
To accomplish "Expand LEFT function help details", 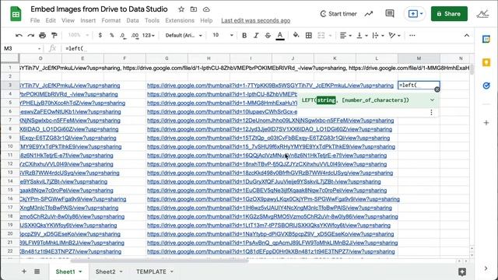I will tap(432, 100).
